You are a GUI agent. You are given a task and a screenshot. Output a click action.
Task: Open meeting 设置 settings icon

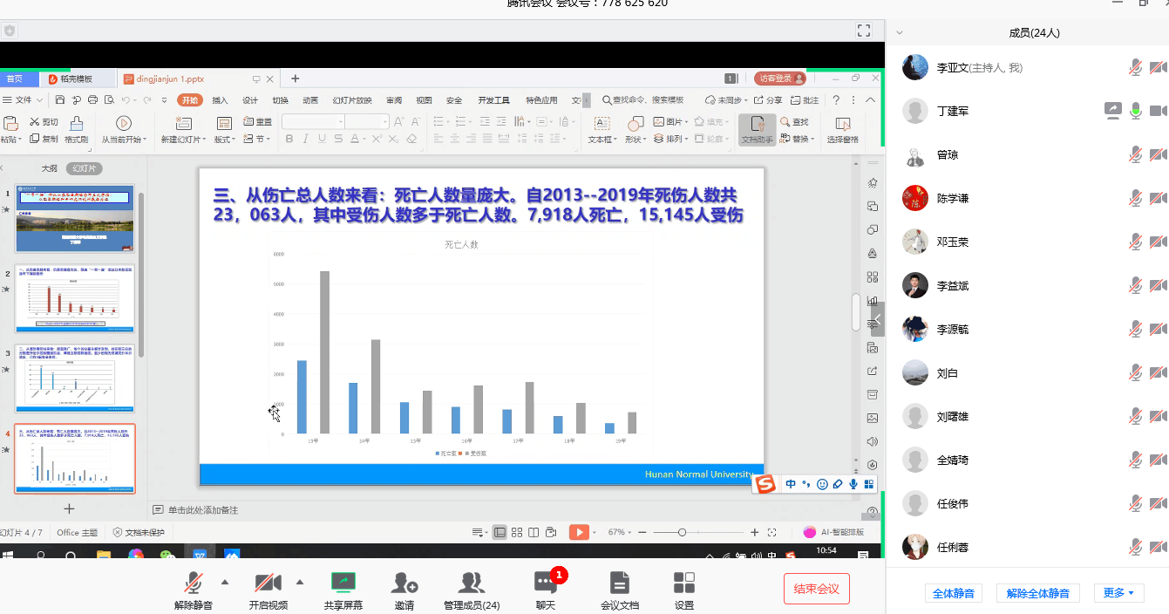pyautogui.click(x=684, y=583)
